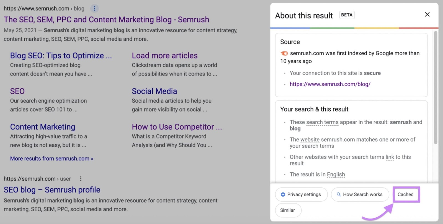The height and width of the screenshot is (224, 443).
Task: Open the Social Media sitelink
Action: tap(154, 91)
